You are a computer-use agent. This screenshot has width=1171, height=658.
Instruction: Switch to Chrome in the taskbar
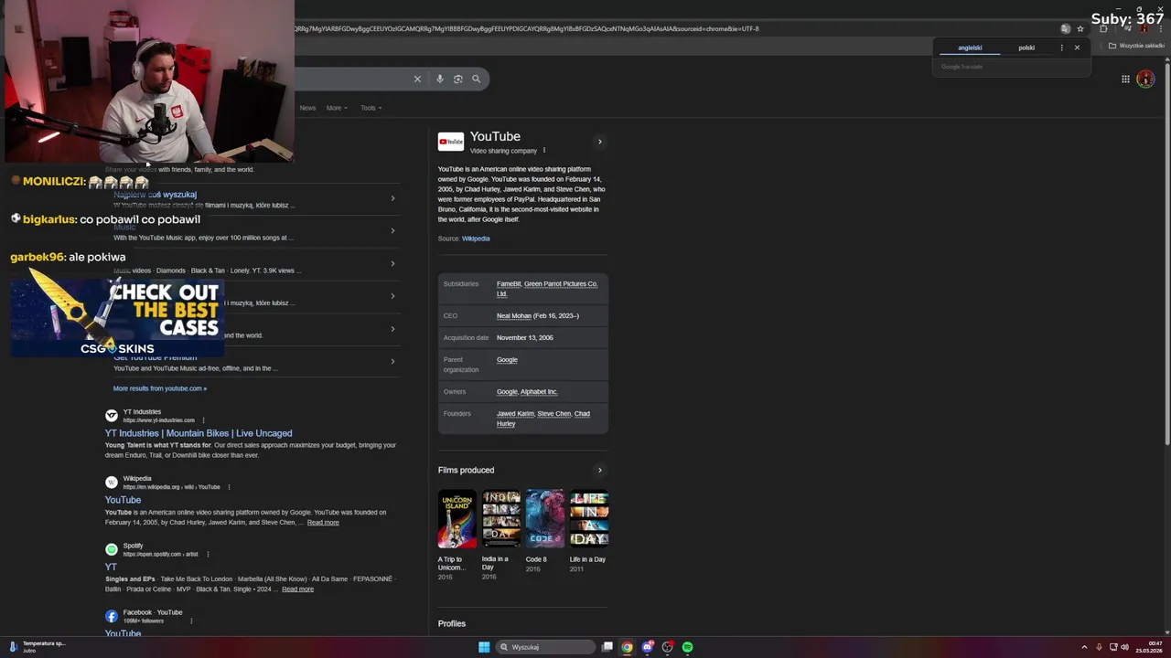pyautogui.click(x=627, y=647)
